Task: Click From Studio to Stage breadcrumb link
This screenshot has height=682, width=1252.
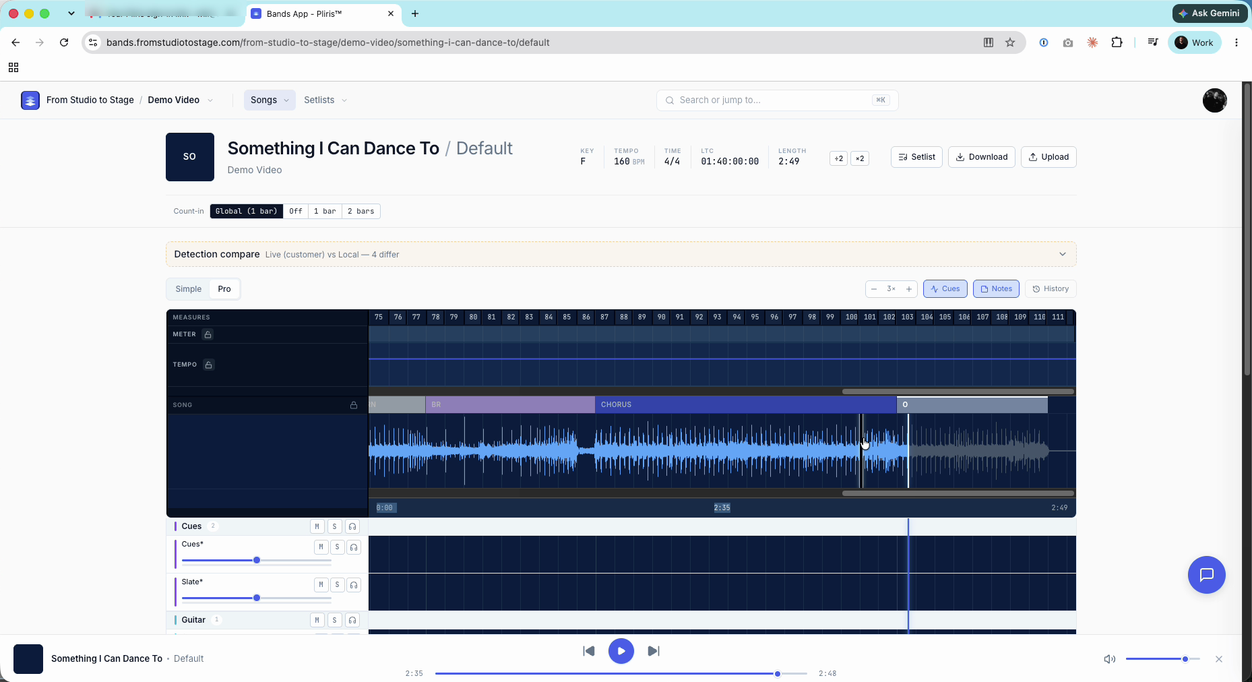Action: tap(90, 100)
